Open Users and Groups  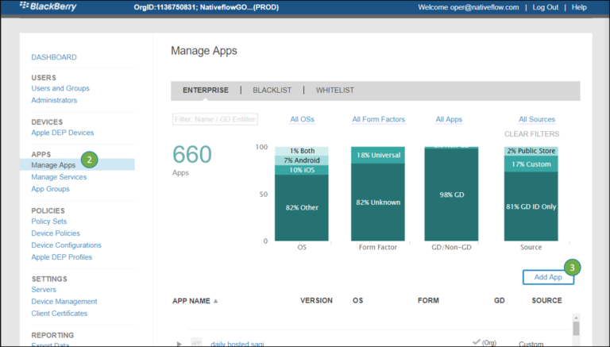60,88
